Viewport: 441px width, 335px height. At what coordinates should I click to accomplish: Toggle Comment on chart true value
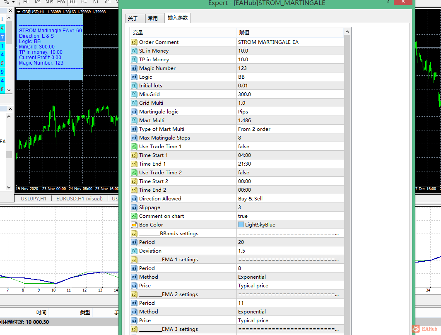click(x=290, y=216)
